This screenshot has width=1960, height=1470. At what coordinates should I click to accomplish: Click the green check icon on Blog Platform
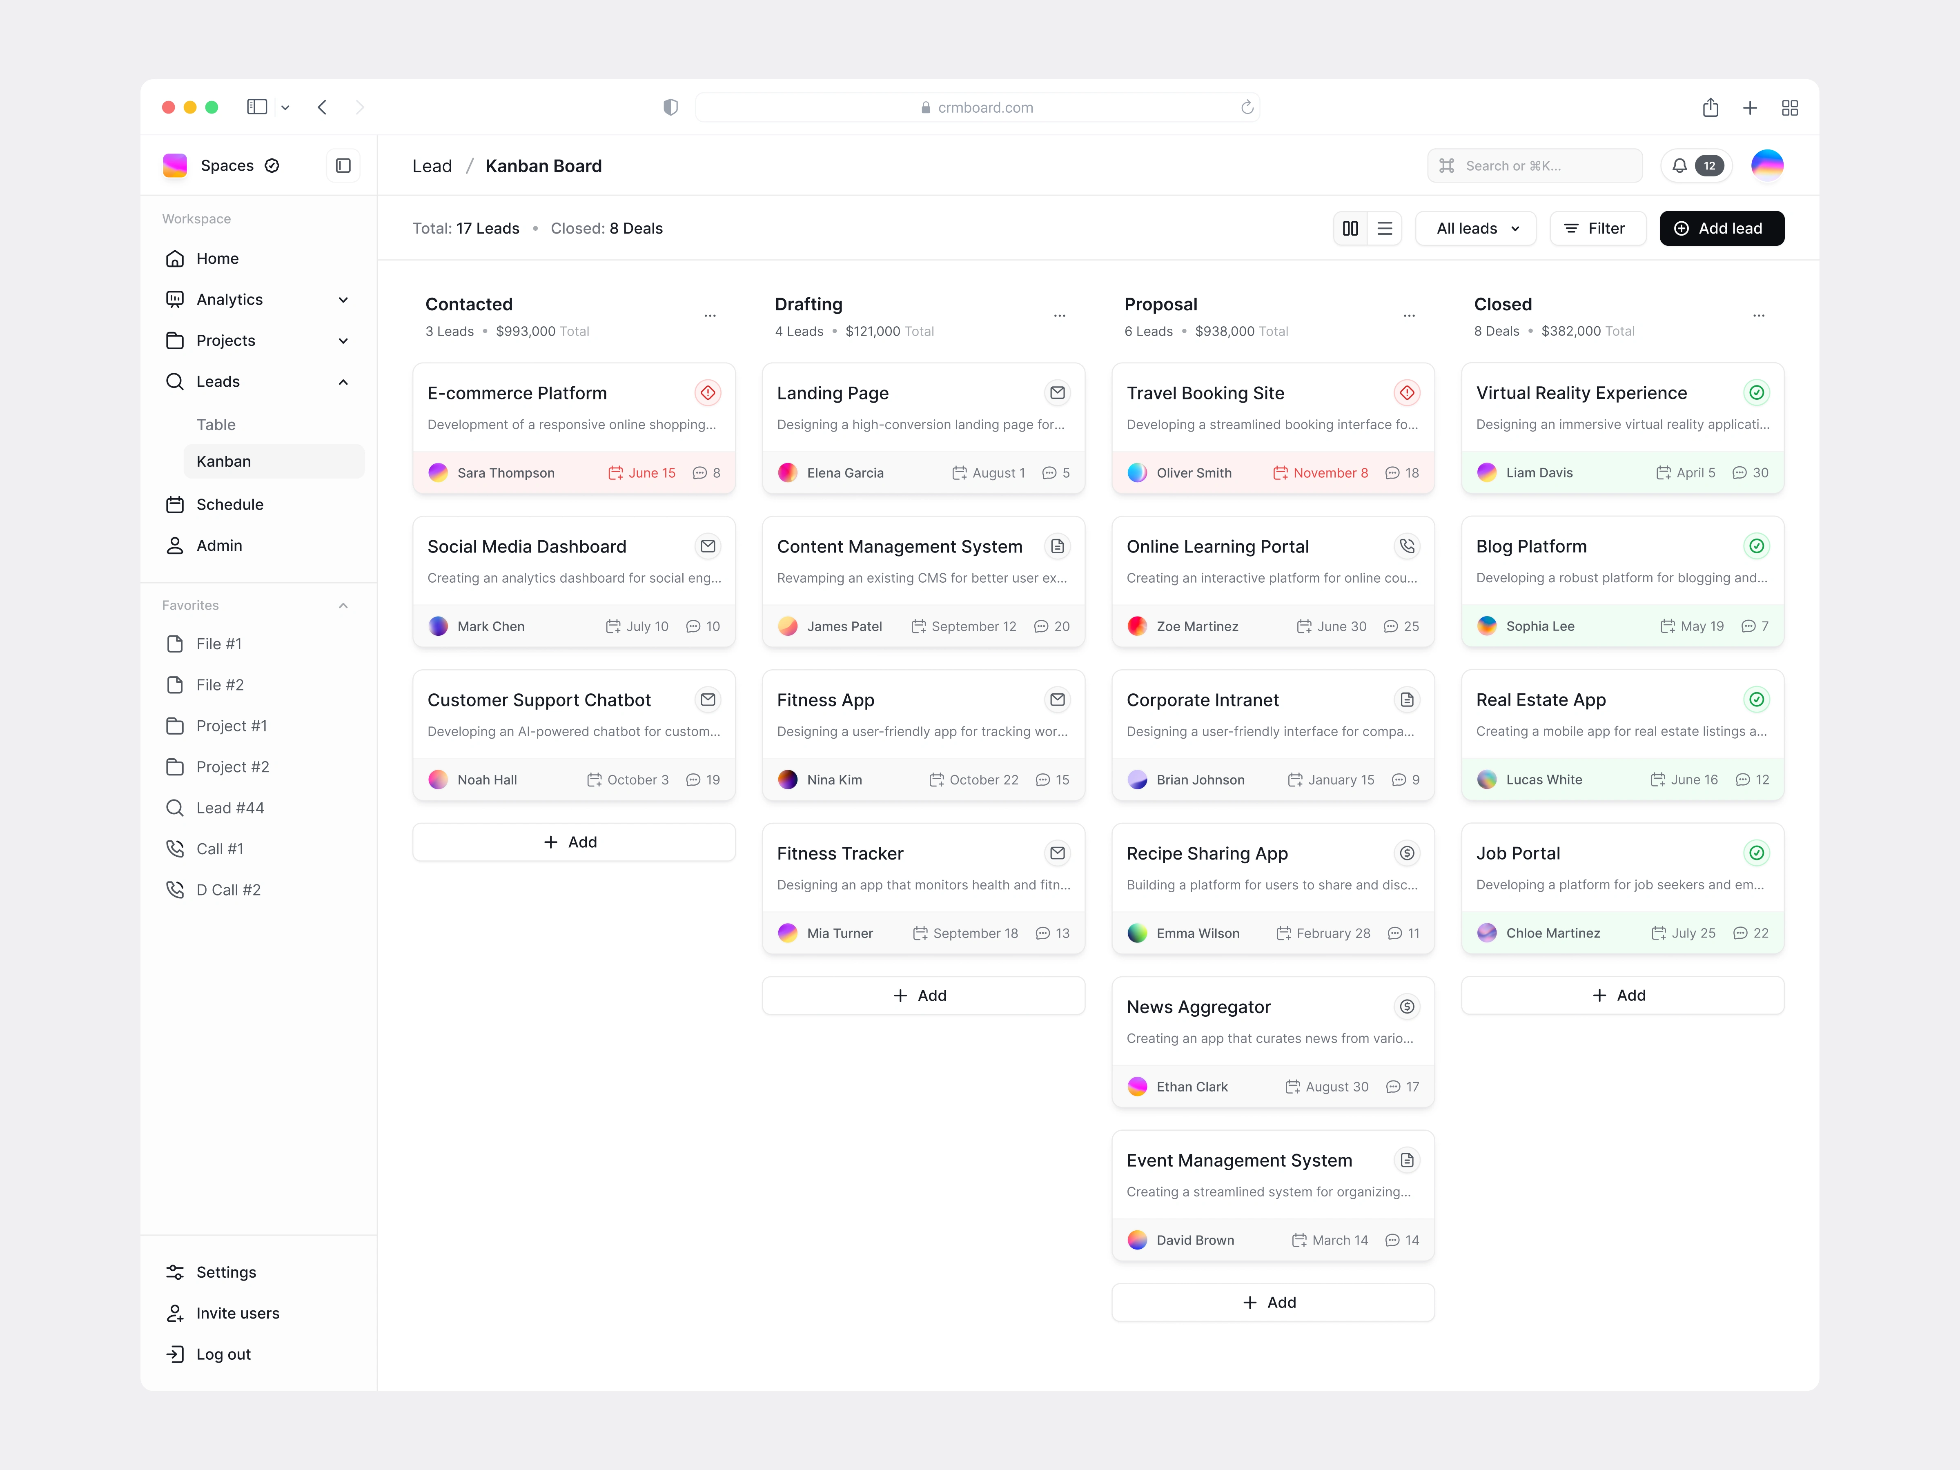[1756, 546]
